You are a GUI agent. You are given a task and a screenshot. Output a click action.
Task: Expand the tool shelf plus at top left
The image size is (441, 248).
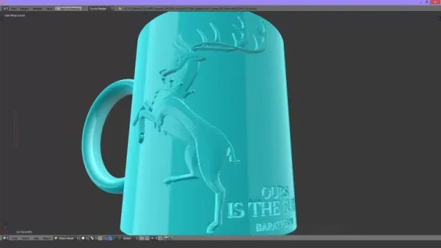point(1,18)
